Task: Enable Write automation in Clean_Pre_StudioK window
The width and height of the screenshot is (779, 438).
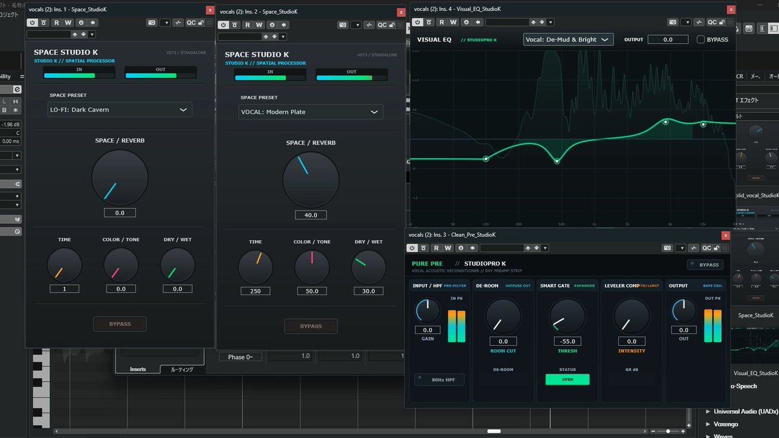Action: (447, 248)
